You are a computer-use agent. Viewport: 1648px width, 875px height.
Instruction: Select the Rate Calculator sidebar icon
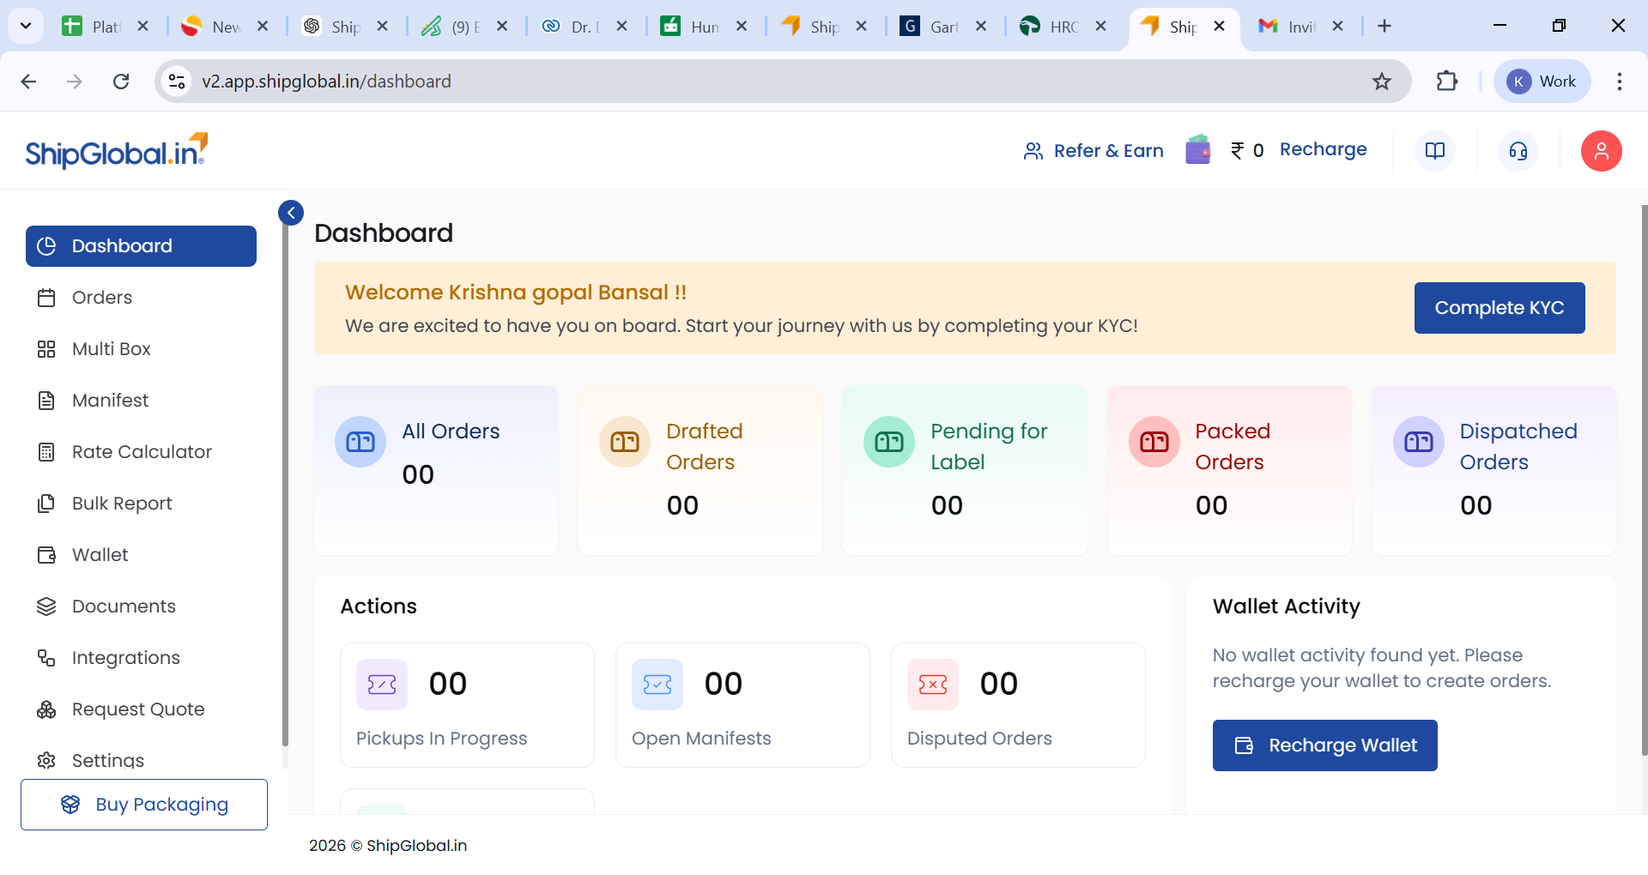[x=47, y=451]
